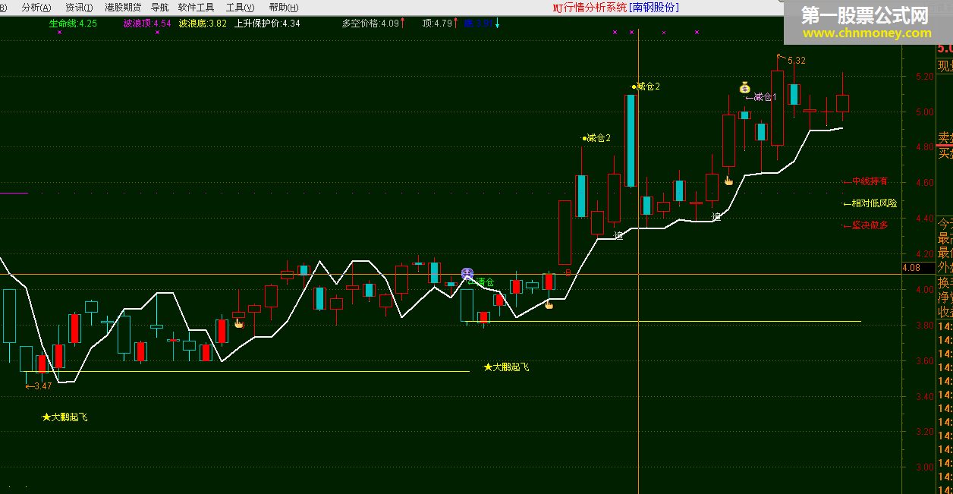Image resolution: width=953 pixels, height=494 pixels.
Task: Click the 3.80 price axis label
Action: coord(924,326)
